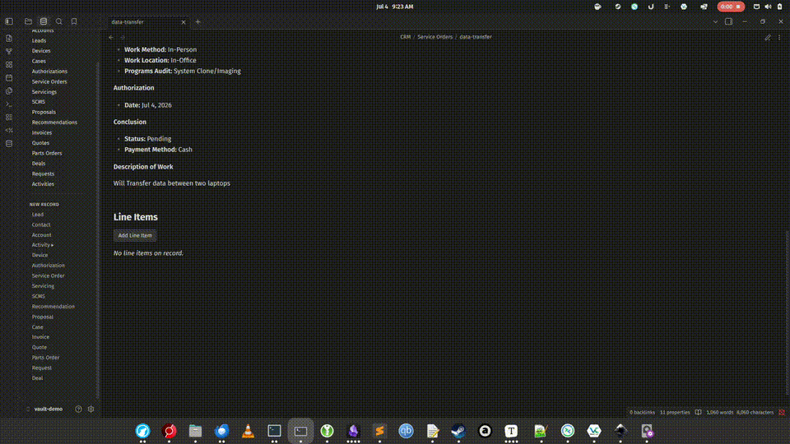The height and width of the screenshot is (444, 790).
Task: Close the data-transfer tab
Action: (184, 22)
